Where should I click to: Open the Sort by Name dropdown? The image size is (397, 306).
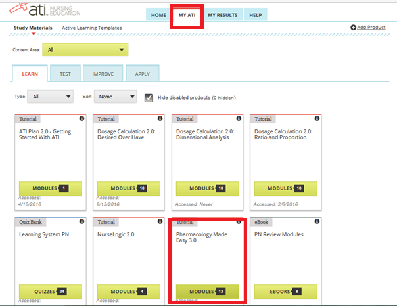click(x=116, y=97)
